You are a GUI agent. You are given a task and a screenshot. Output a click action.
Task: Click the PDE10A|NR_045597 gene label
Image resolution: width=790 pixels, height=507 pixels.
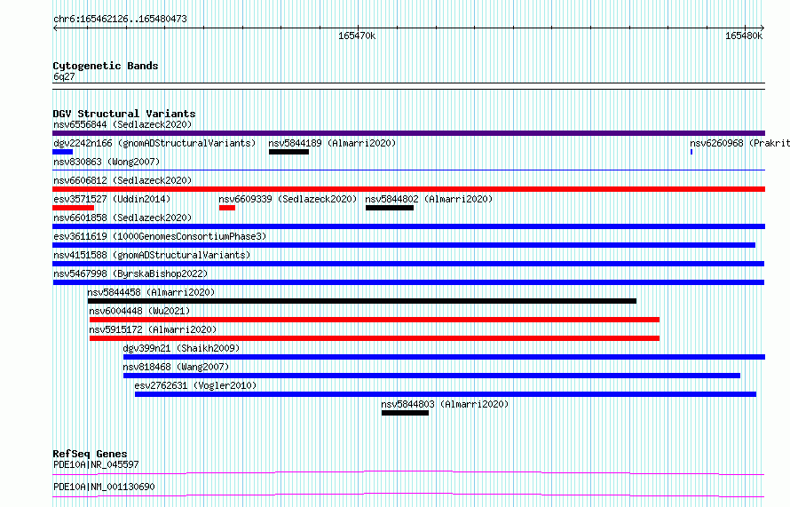tap(96, 464)
